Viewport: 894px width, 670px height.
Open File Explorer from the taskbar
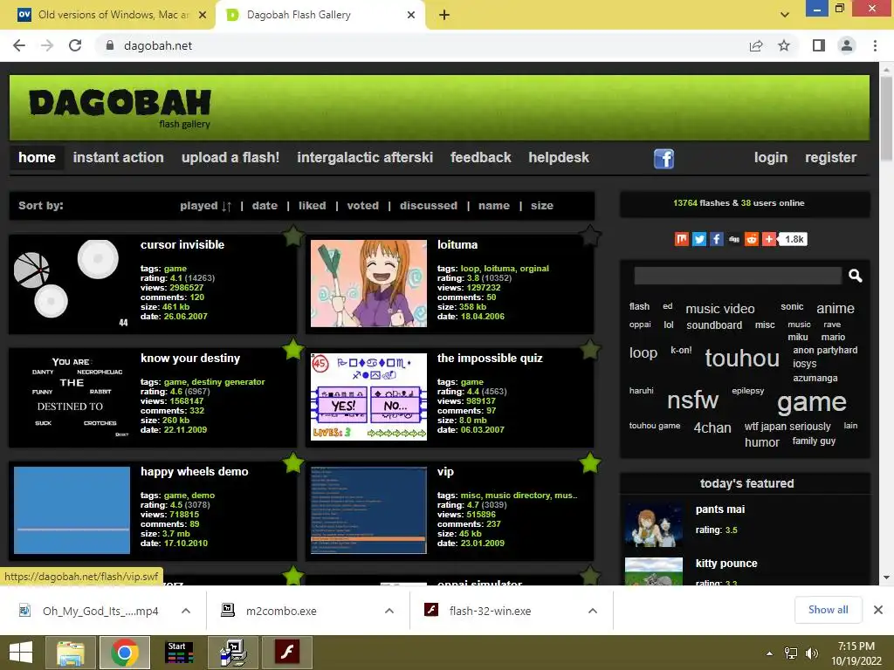point(71,653)
